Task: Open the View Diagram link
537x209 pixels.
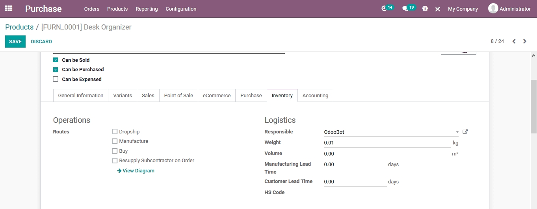Action: click(136, 171)
